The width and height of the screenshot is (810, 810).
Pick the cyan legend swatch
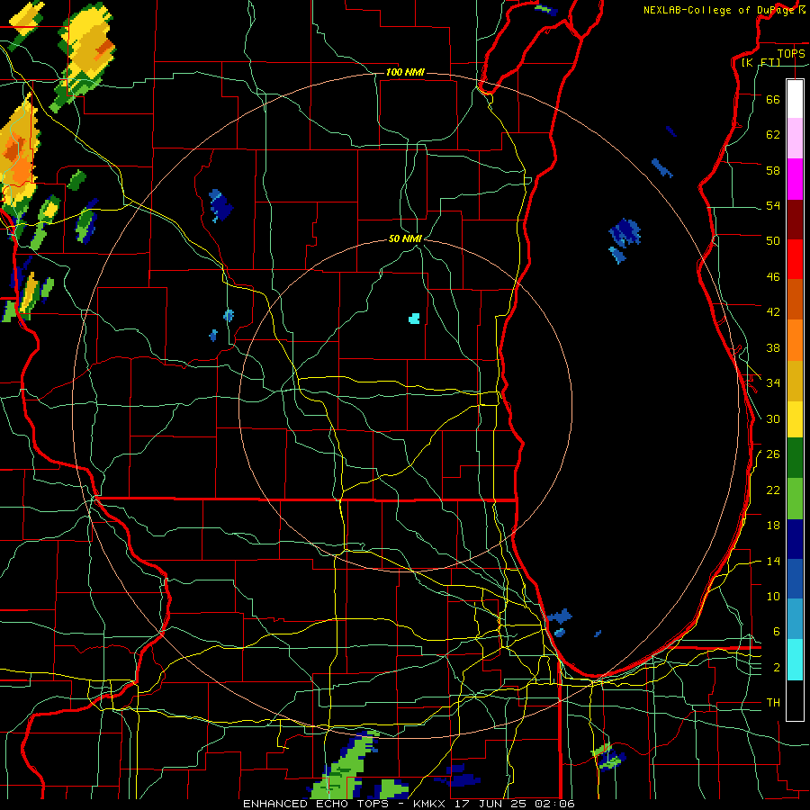[x=795, y=660]
